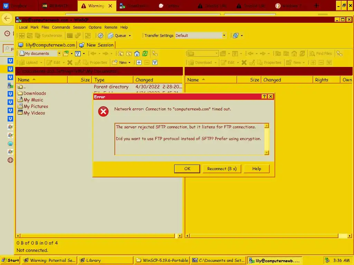The image size is (354, 265).
Task: Open directory icon in local panel
Action: [x=66, y=53]
